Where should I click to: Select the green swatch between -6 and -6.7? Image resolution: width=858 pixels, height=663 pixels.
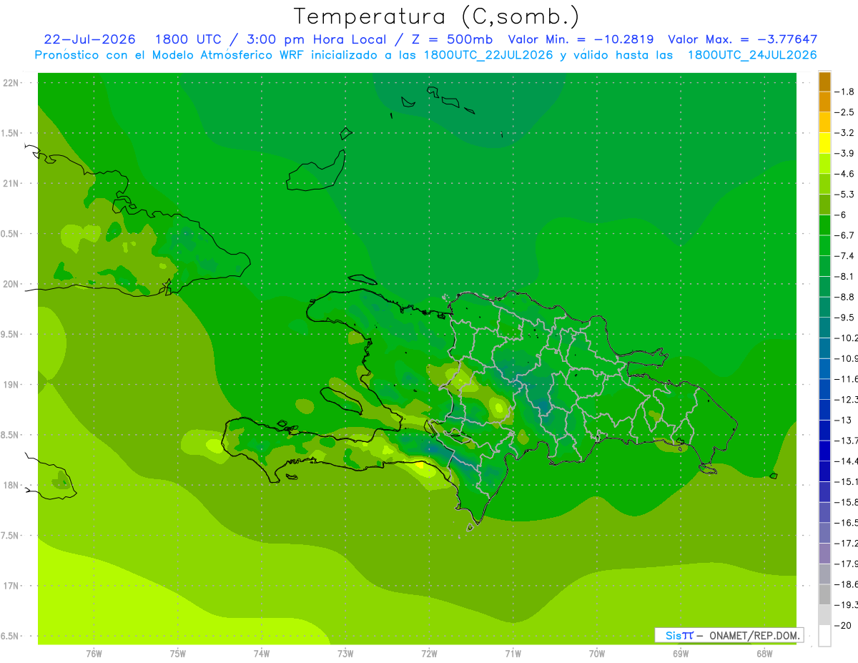pos(824,225)
